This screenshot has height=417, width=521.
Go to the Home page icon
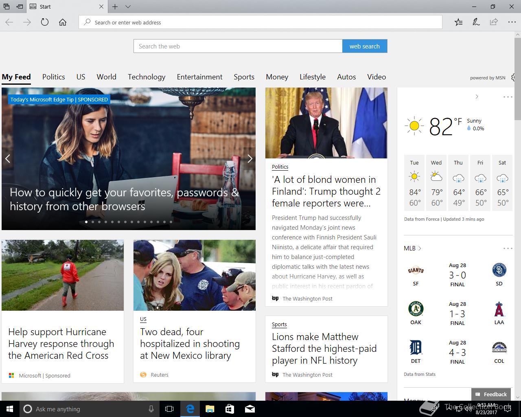(63, 22)
